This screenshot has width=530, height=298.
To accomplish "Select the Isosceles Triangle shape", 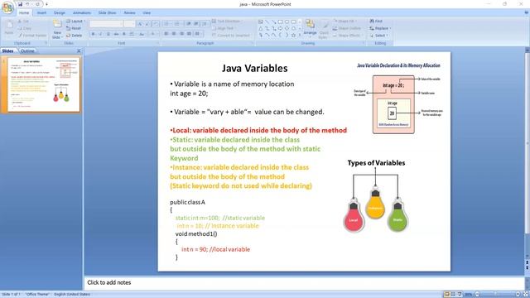I will pyautogui.click(x=261, y=28).
